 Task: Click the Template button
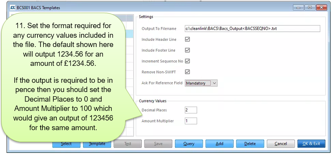[97, 144]
